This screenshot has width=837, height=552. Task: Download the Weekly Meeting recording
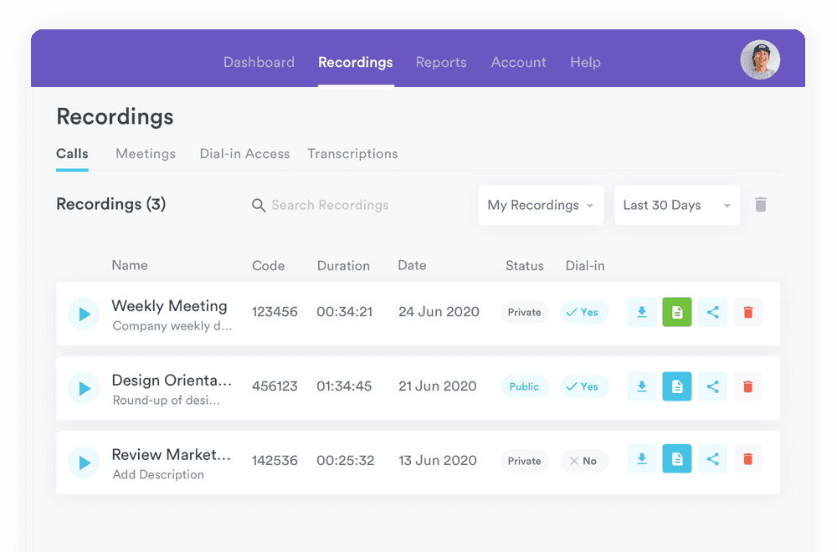tap(642, 313)
